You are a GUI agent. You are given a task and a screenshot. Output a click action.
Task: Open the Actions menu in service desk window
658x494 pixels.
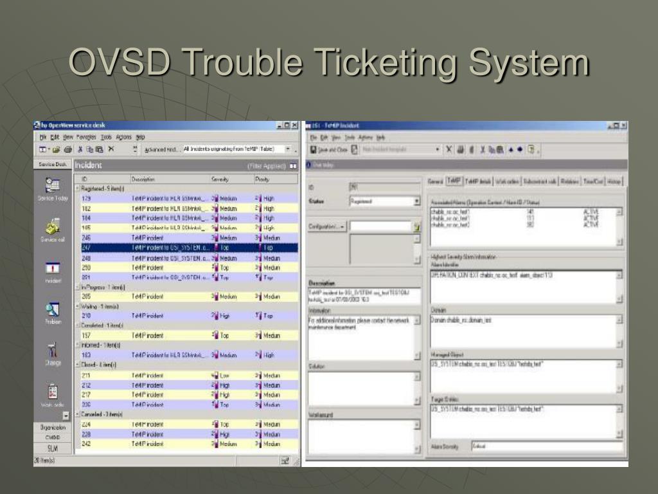(123, 137)
